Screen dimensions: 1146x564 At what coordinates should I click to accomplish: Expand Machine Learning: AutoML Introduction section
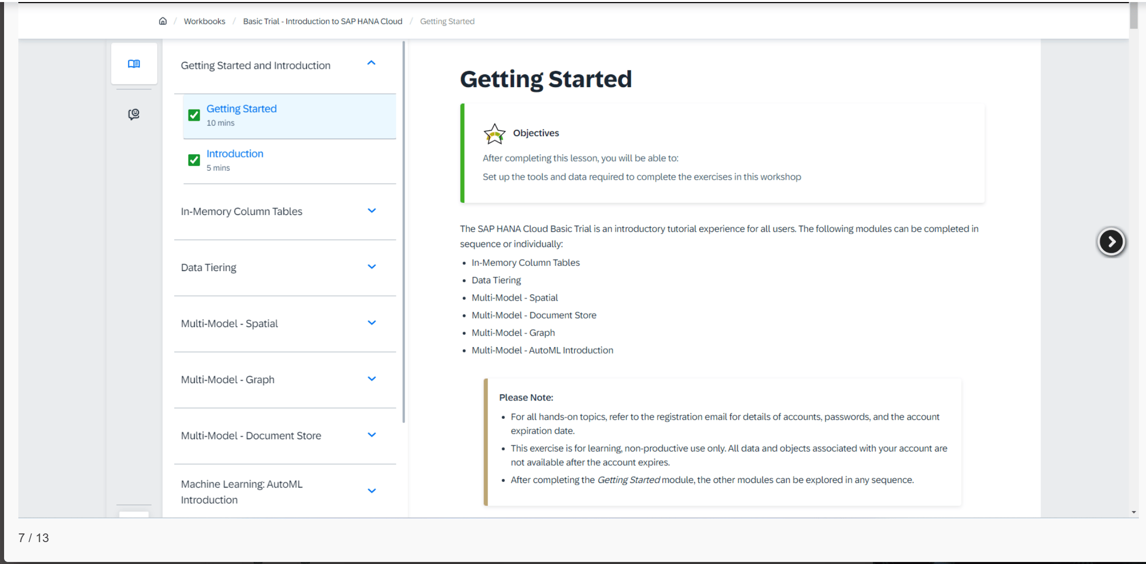[x=371, y=491]
